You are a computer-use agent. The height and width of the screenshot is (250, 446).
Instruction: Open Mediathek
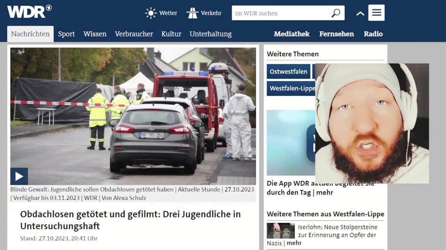[x=292, y=34]
